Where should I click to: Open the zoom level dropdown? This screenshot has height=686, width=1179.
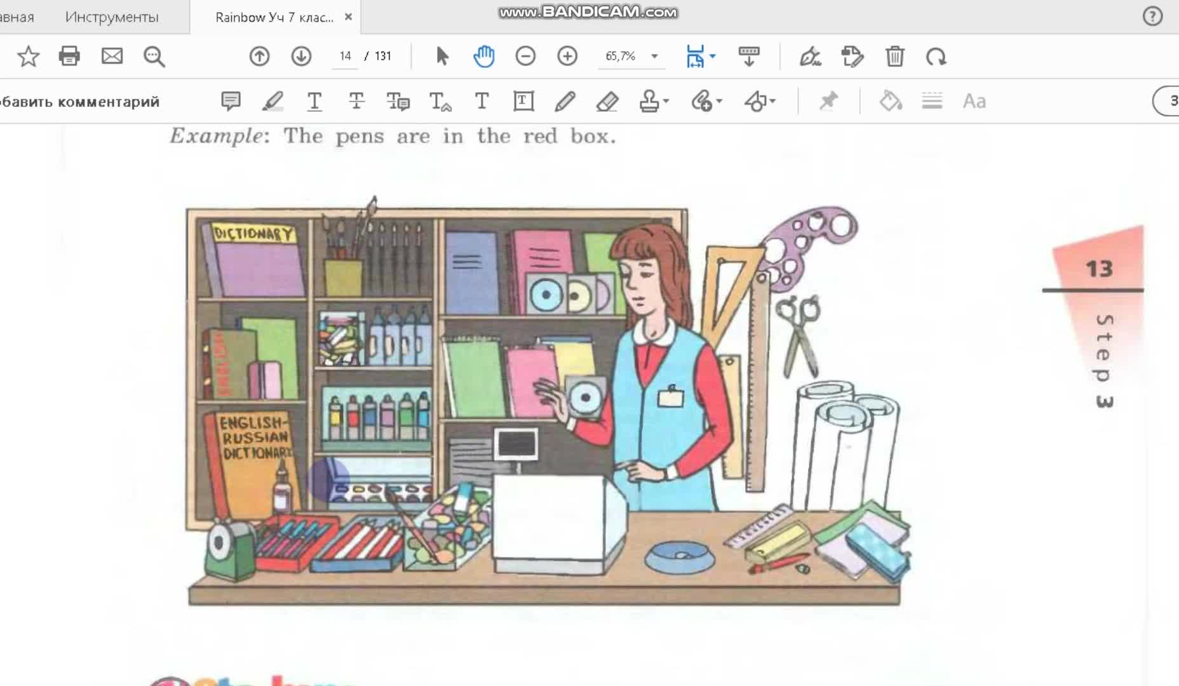point(654,56)
